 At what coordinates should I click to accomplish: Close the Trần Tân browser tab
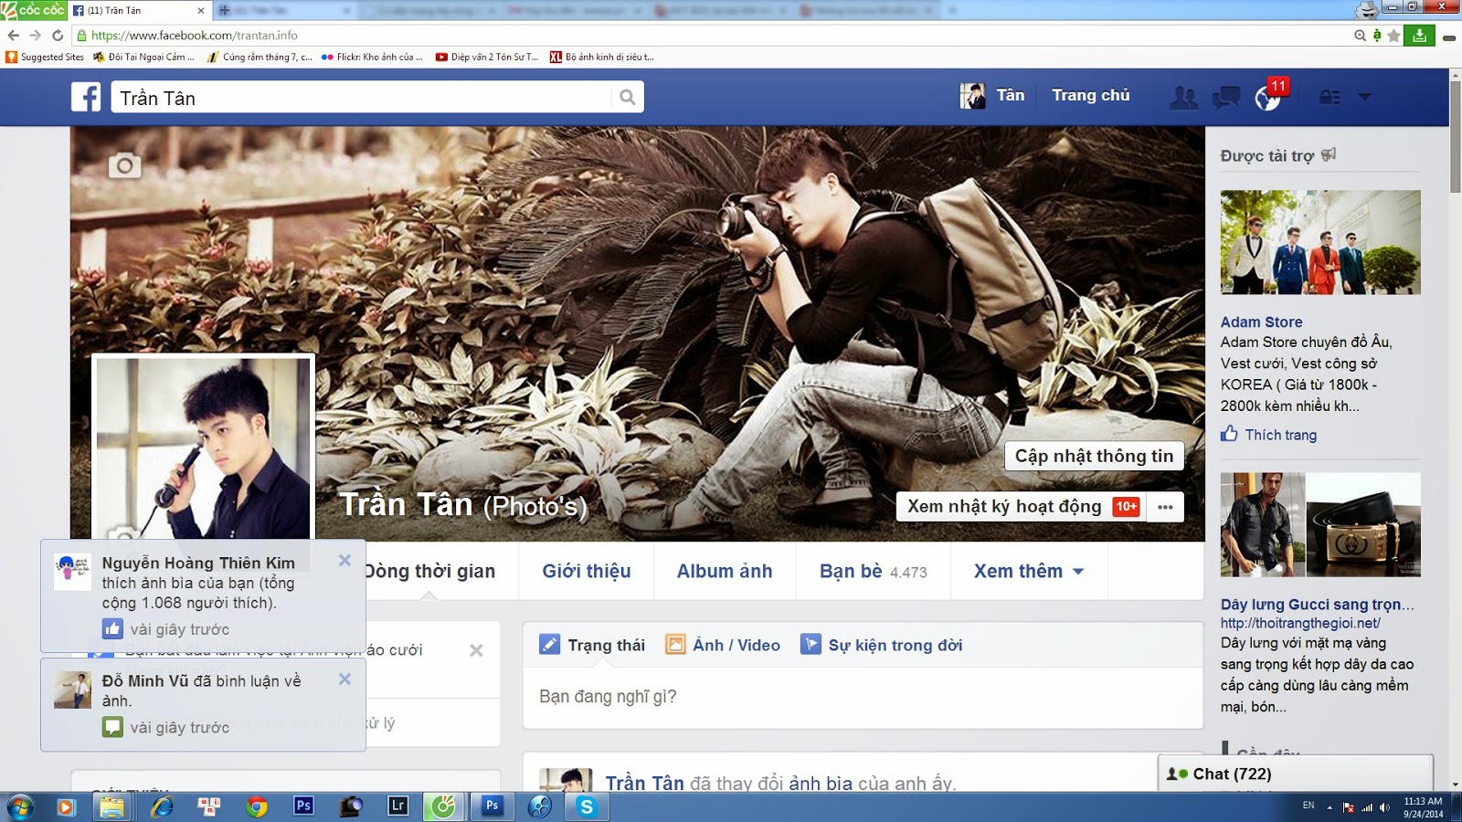pos(201,11)
